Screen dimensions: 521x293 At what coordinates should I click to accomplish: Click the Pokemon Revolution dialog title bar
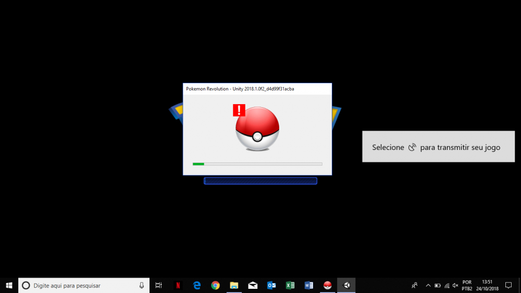click(x=257, y=89)
